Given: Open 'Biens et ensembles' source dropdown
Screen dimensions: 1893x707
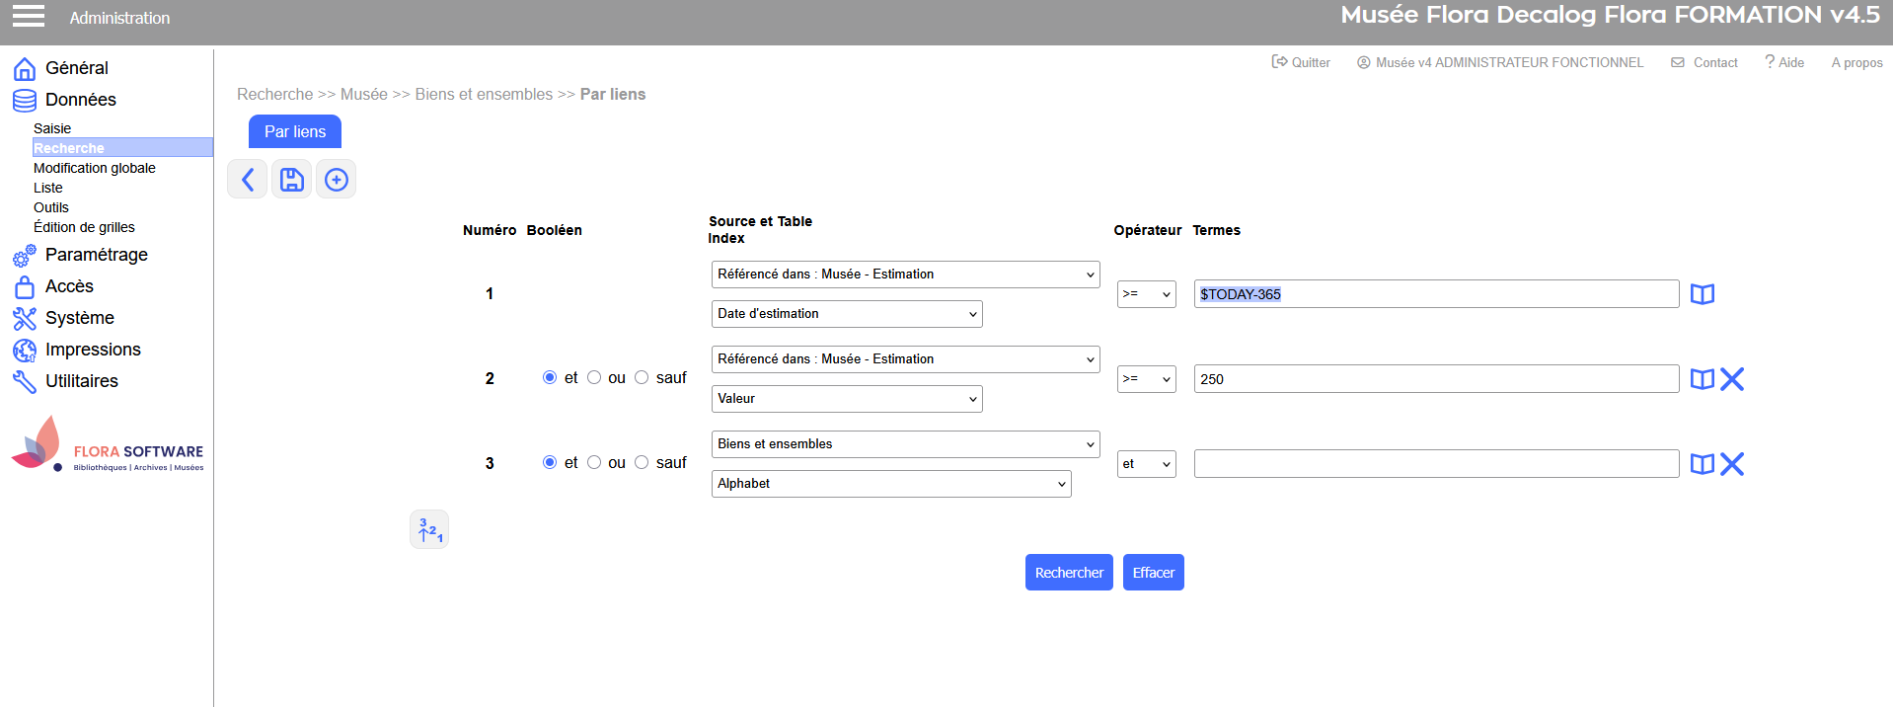Looking at the screenshot, I should [x=905, y=444].
